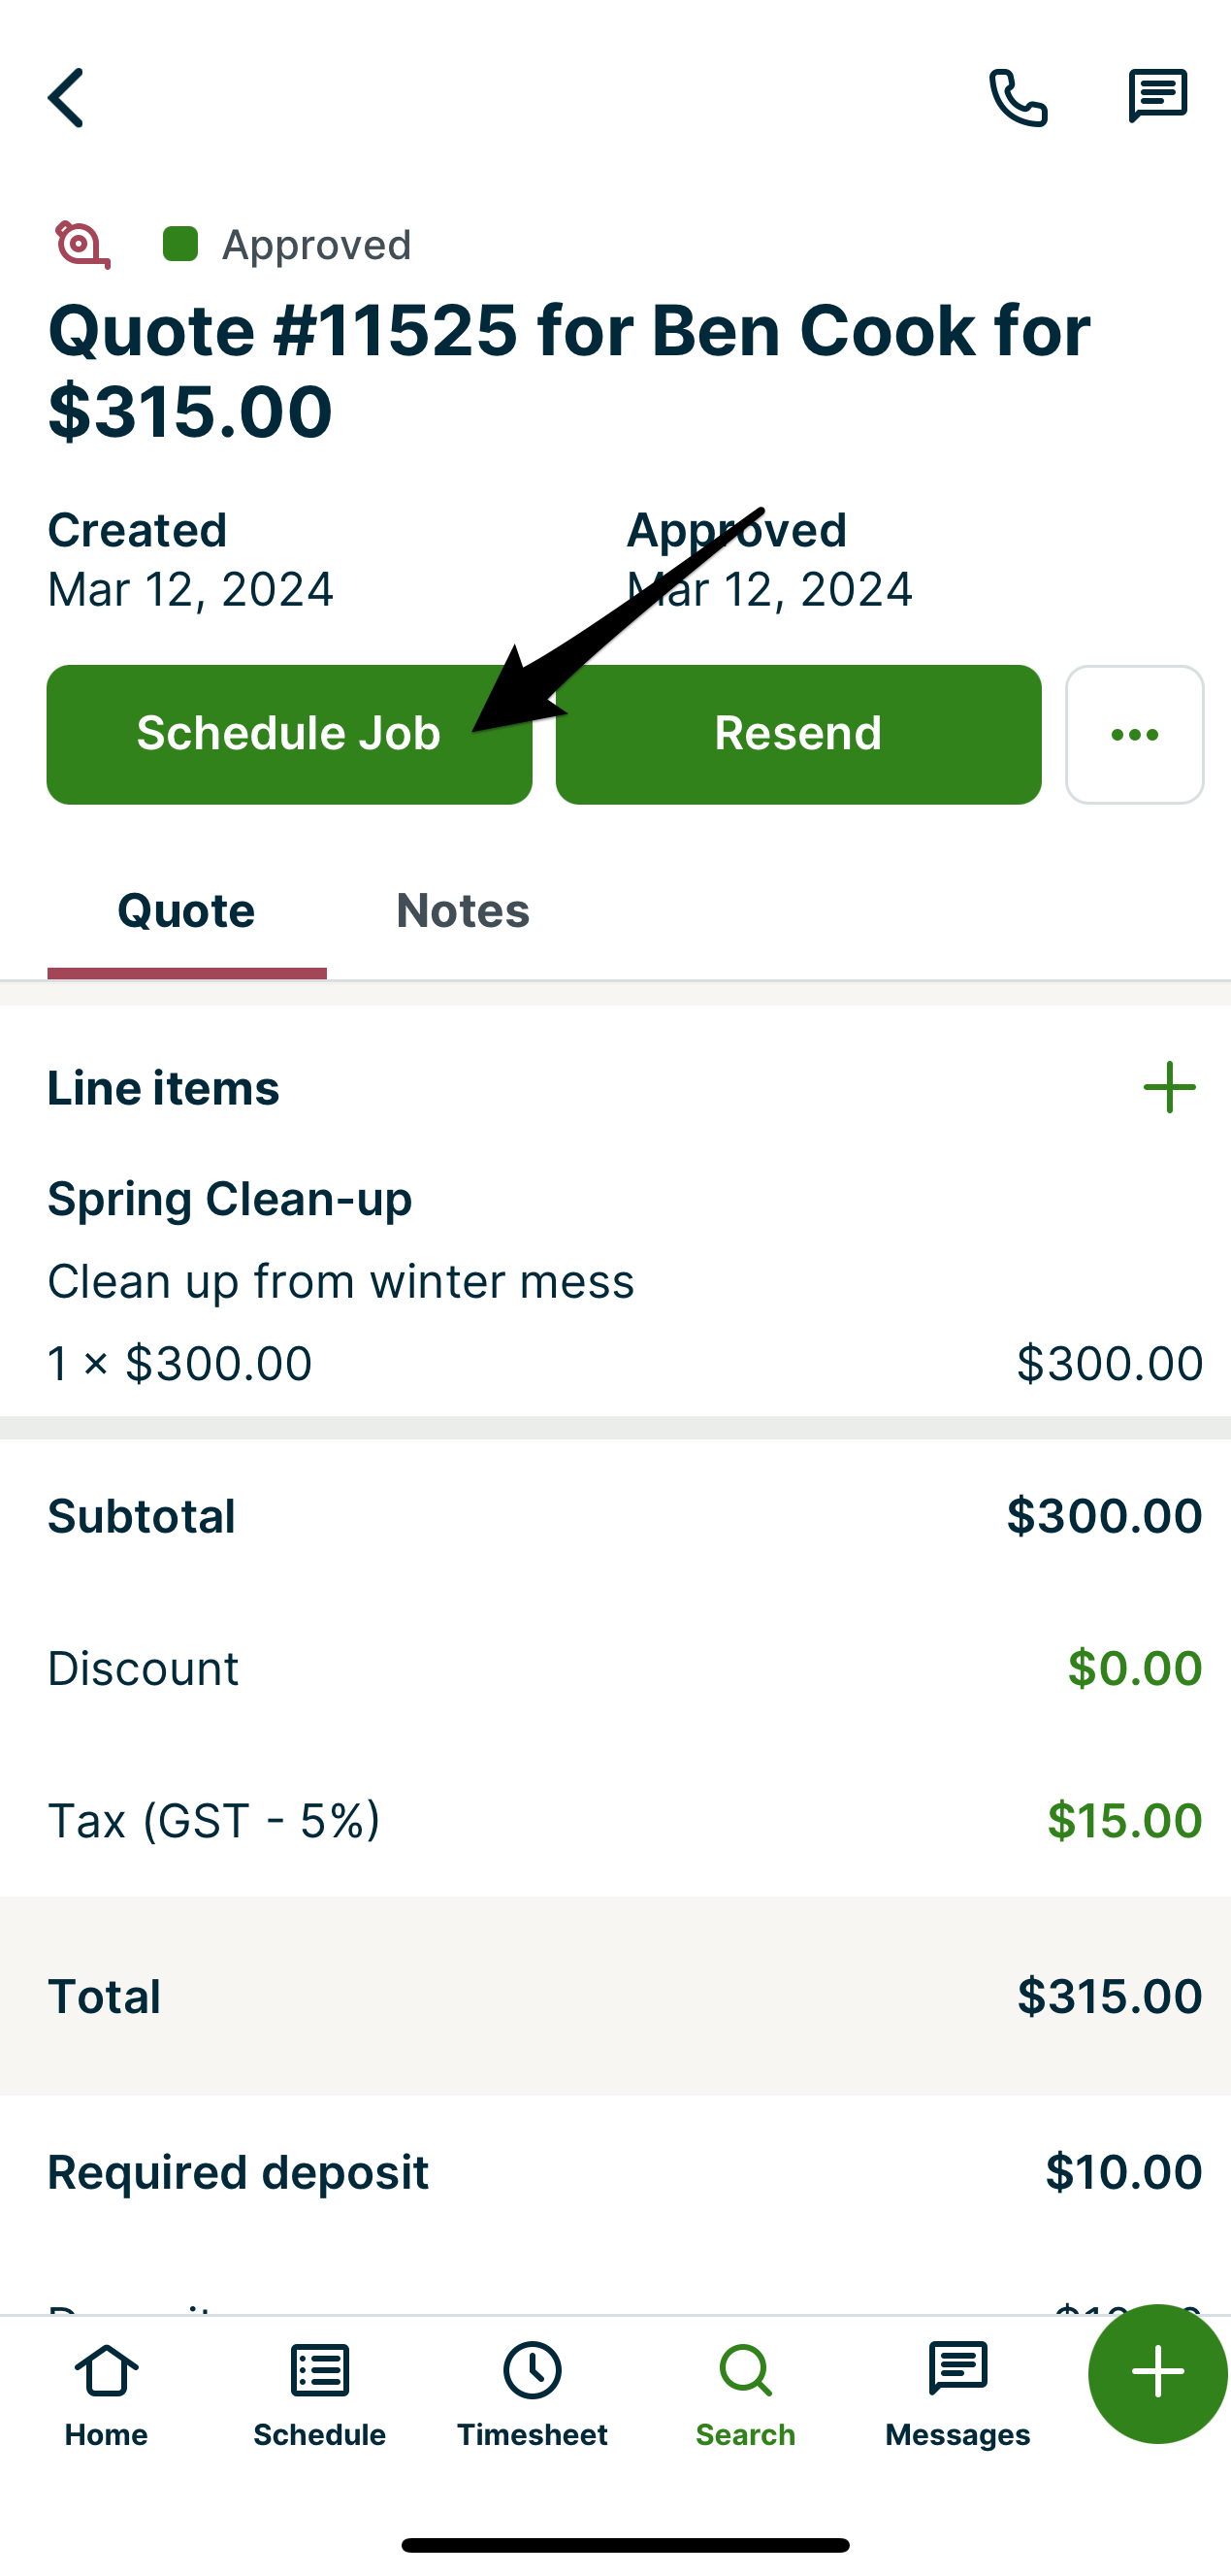Open the text message icon at top
Screen dimensions: 1231x2576
[x=1157, y=97]
